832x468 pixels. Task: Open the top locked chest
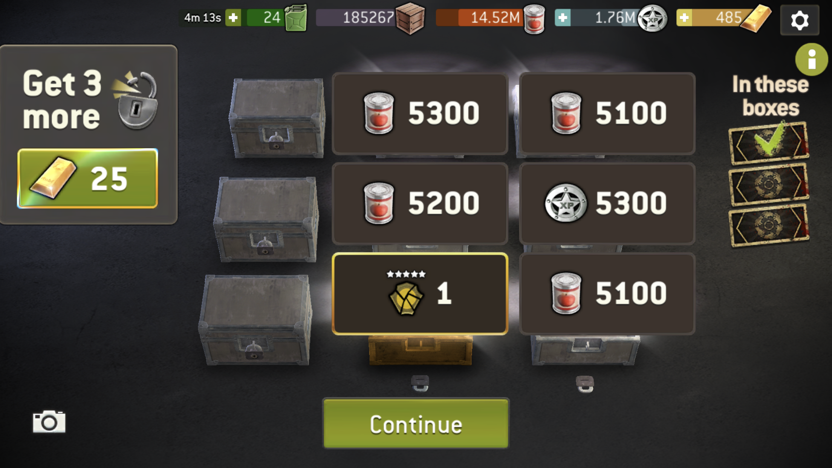277,118
